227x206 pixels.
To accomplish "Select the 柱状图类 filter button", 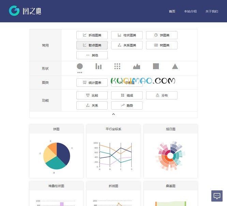I will point(127,35).
